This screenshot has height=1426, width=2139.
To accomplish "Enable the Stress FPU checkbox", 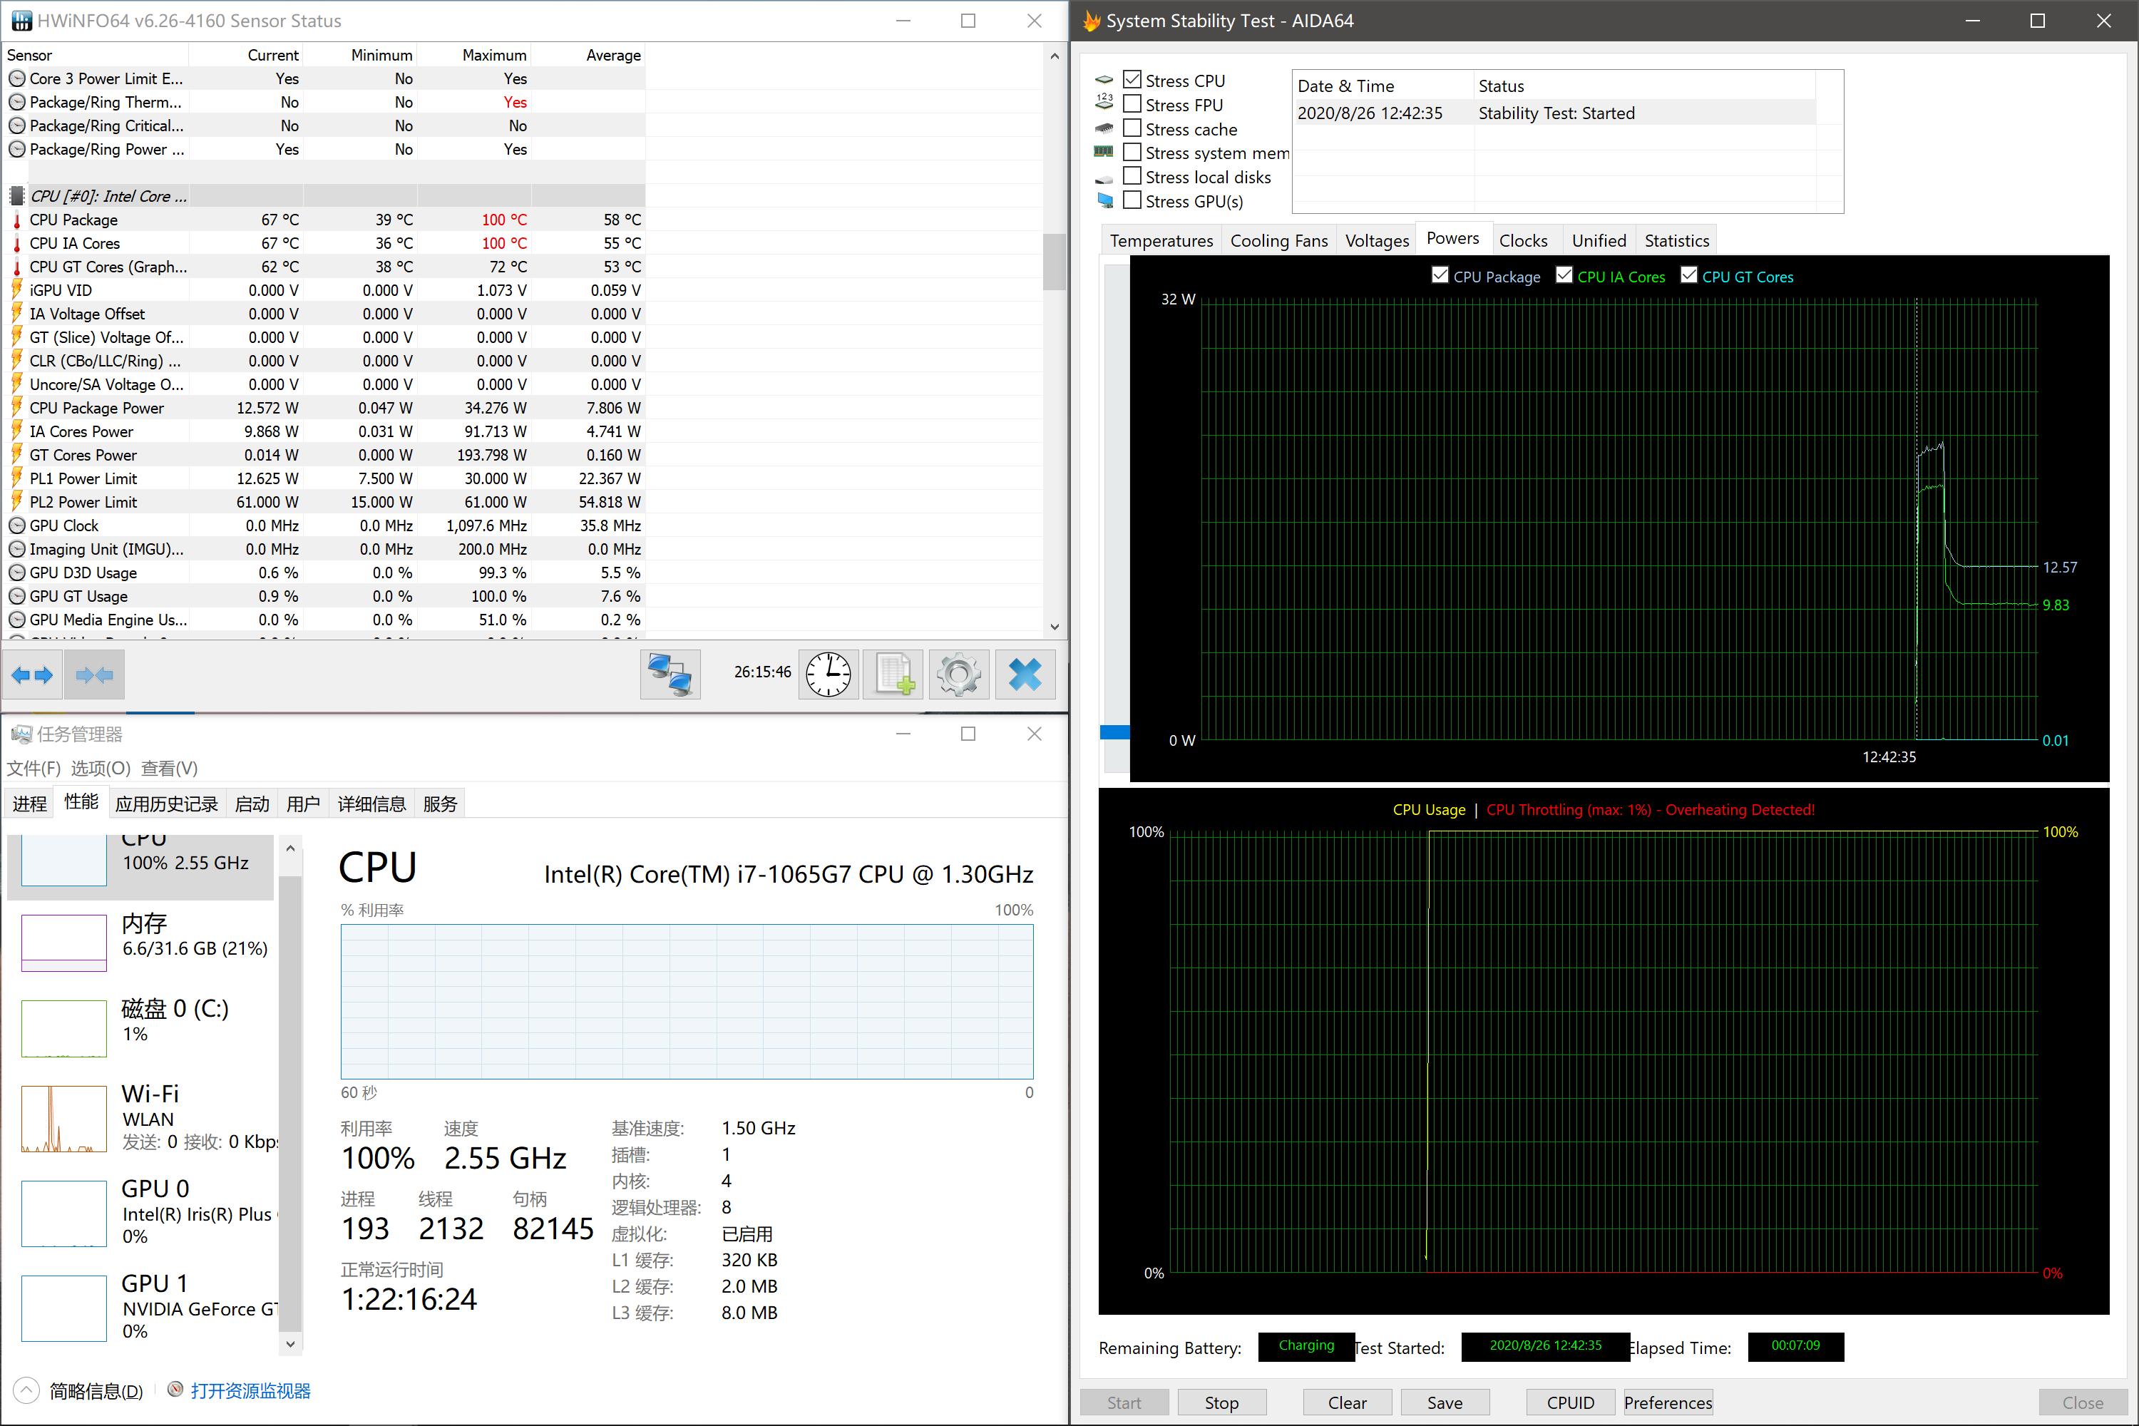I will (x=1132, y=103).
